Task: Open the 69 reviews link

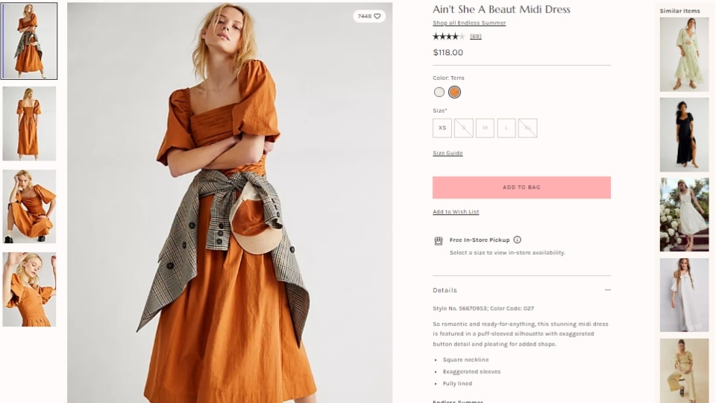Action: 475,36
